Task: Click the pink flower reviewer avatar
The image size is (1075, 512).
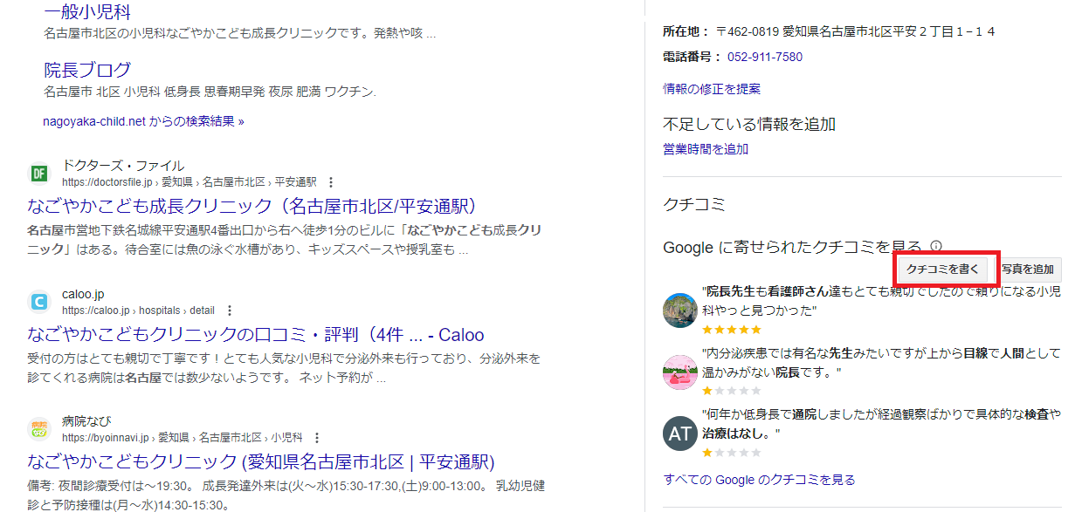Action: coord(679,372)
